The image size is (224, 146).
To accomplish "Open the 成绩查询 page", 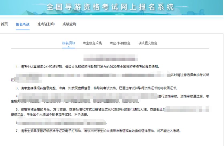I will point(69,24).
